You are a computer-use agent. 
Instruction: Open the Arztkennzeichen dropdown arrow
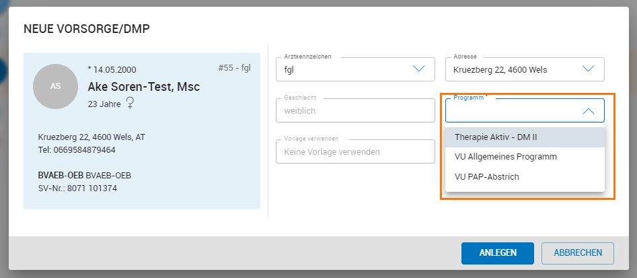pos(418,69)
